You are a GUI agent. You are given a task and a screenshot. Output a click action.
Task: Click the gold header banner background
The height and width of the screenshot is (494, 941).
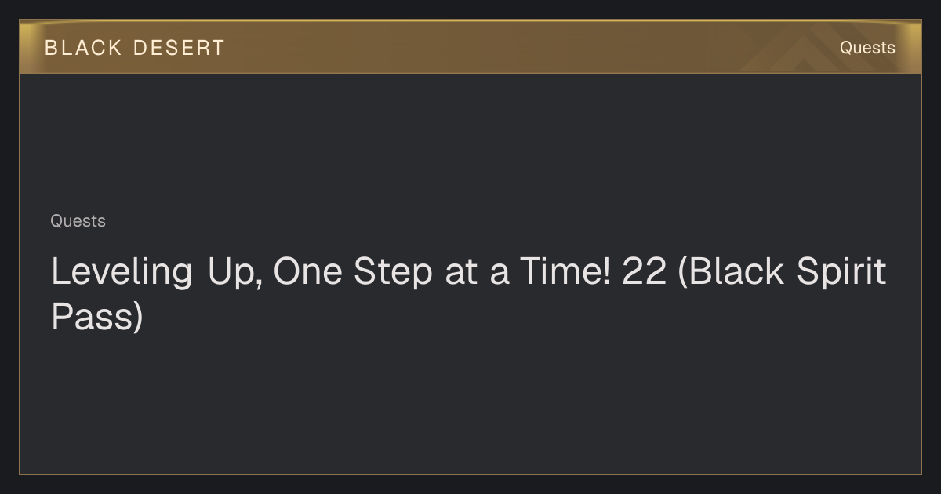(x=470, y=47)
